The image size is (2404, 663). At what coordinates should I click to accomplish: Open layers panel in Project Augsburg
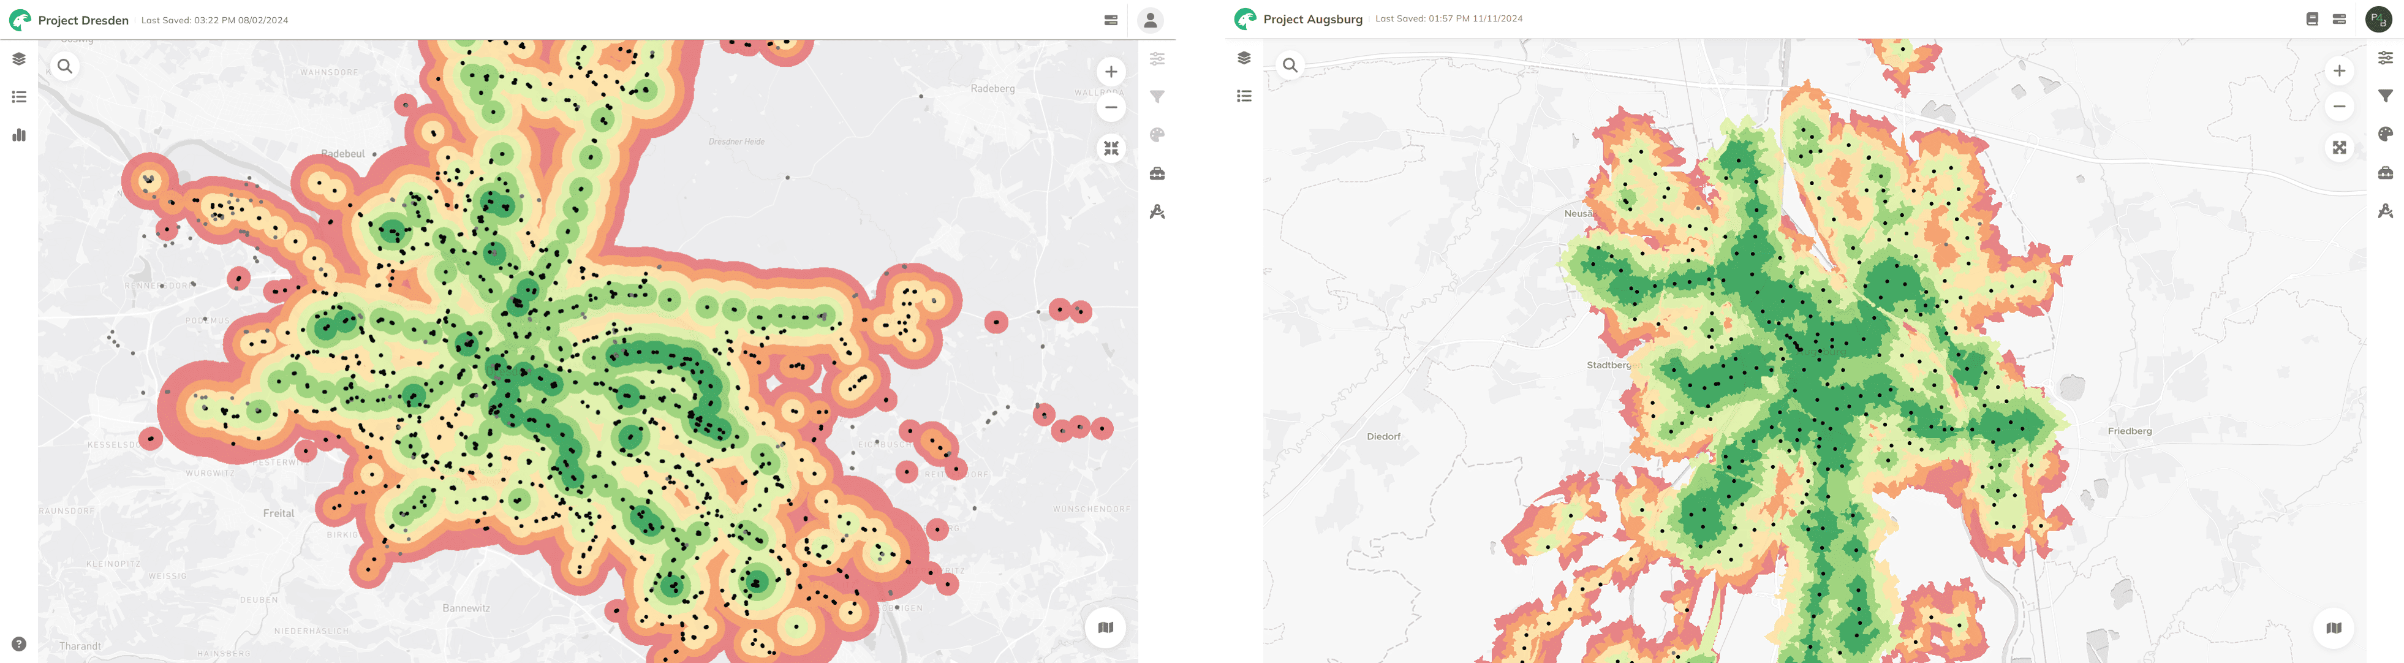[x=1244, y=58]
